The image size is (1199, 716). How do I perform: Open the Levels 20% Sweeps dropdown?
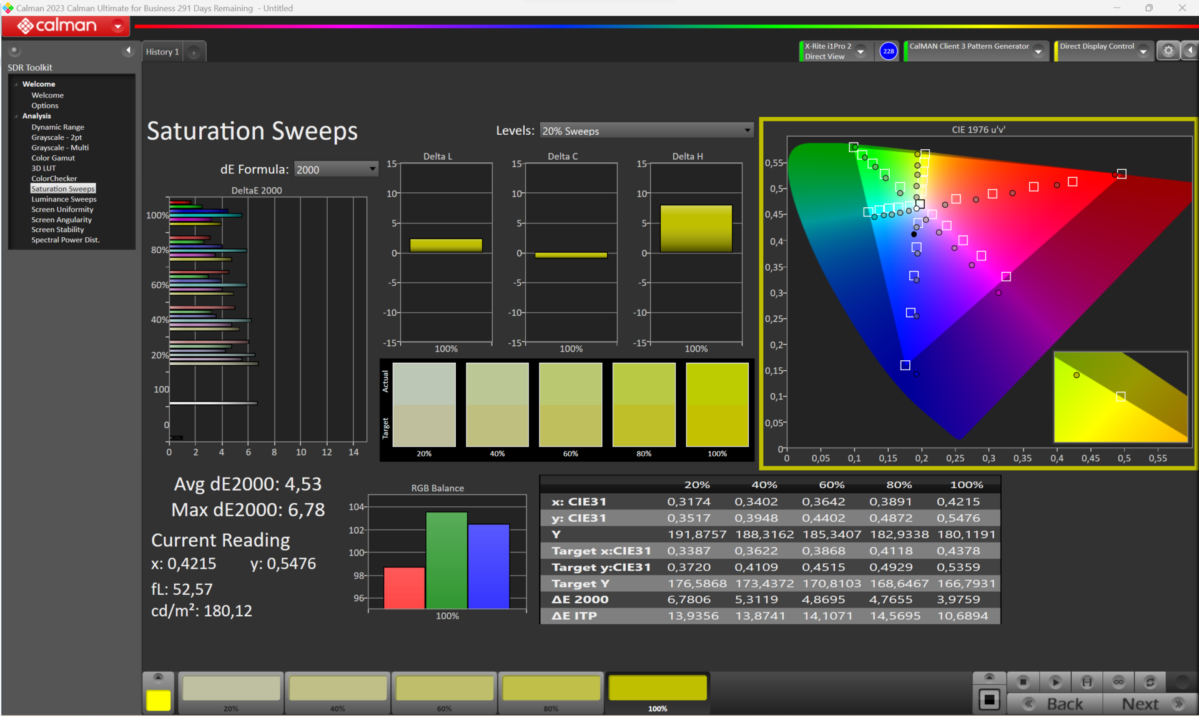646,130
